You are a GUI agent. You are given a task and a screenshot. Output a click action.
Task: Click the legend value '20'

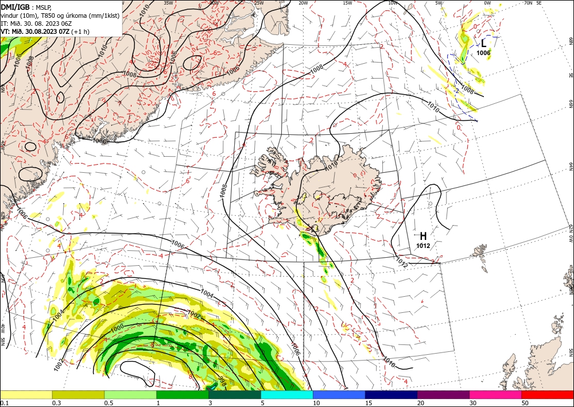click(421, 403)
